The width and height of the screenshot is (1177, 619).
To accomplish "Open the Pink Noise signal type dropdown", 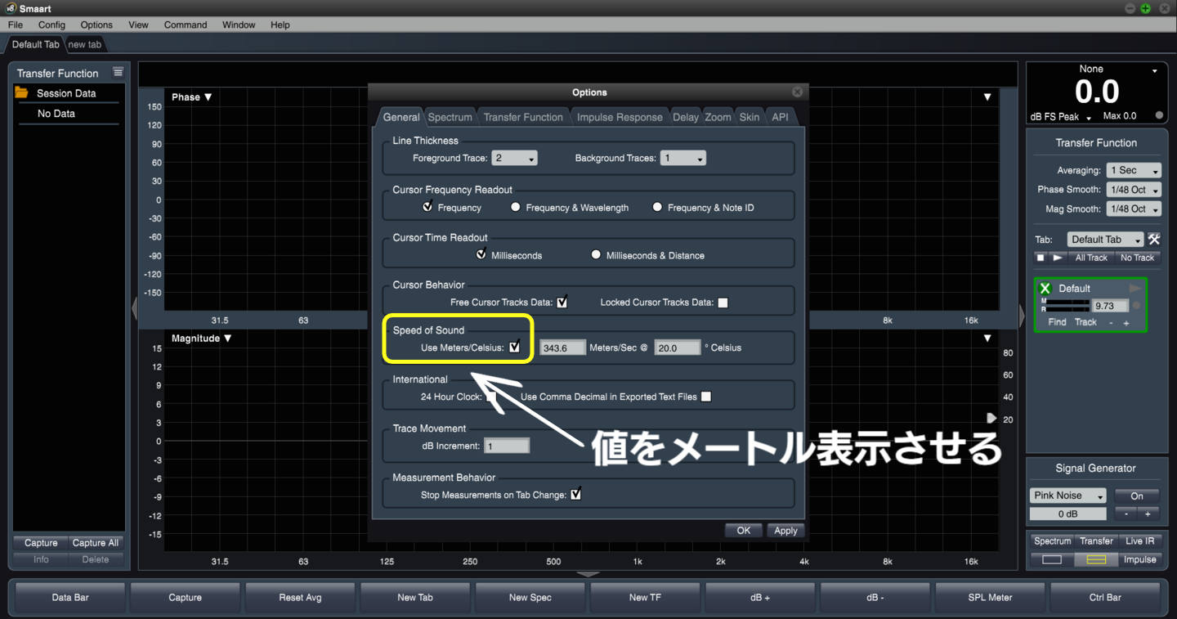I will pos(1067,495).
